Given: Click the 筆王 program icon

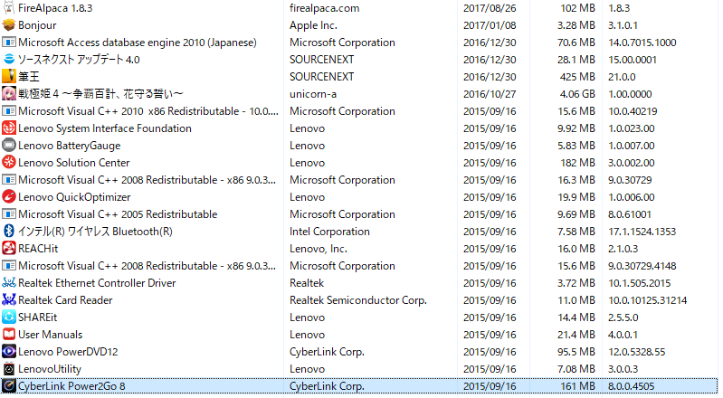Looking at the screenshot, I should 9,77.
